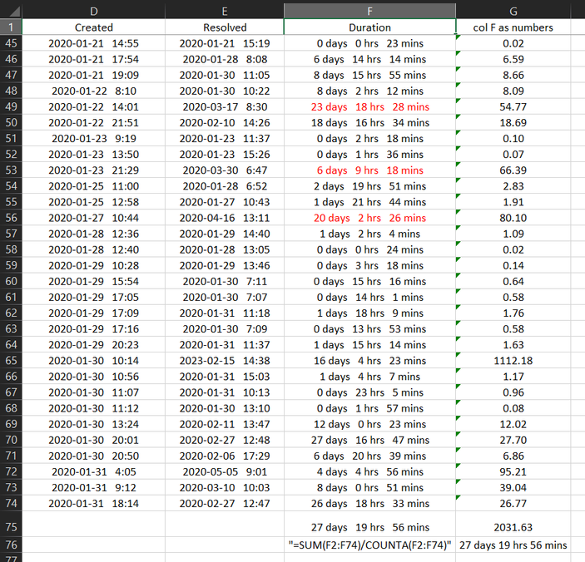Select row header 65
The width and height of the screenshot is (585, 562).
click(x=11, y=360)
